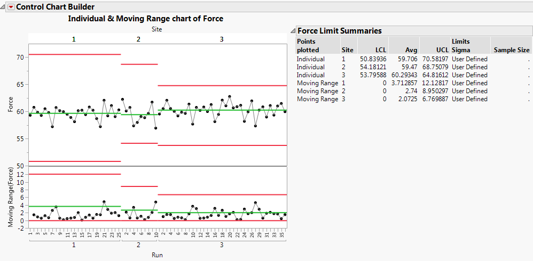
Task: Click the chart title 'Individual & Moving Range chart of Force'
Action: coord(146,19)
